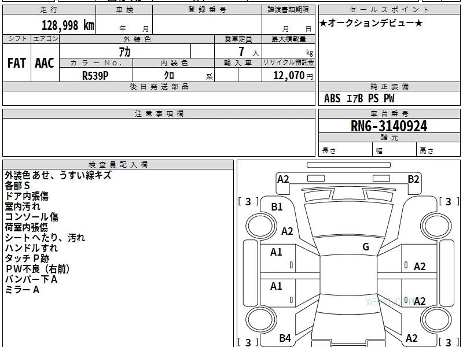Select inspector note バンパー下A
The width and height of the screenshot is (463, 347).
[x=31, y=279]
